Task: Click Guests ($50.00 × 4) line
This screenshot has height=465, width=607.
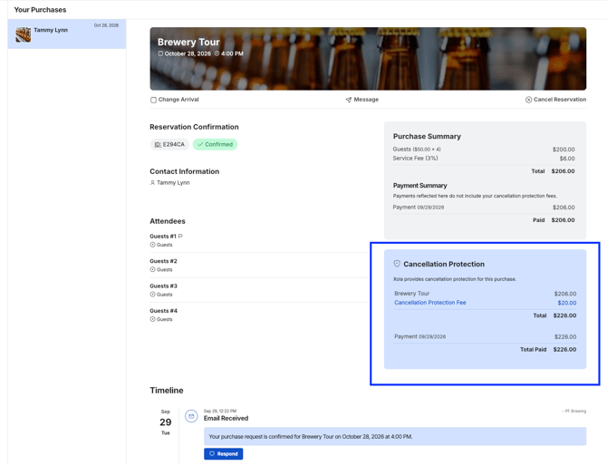Action: pyautogui.click(x=484, y=149)
